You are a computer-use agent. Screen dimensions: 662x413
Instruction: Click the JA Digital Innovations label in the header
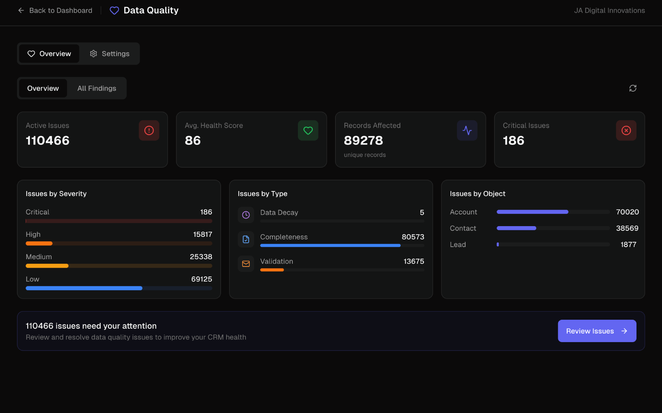(x=609, y=10)
